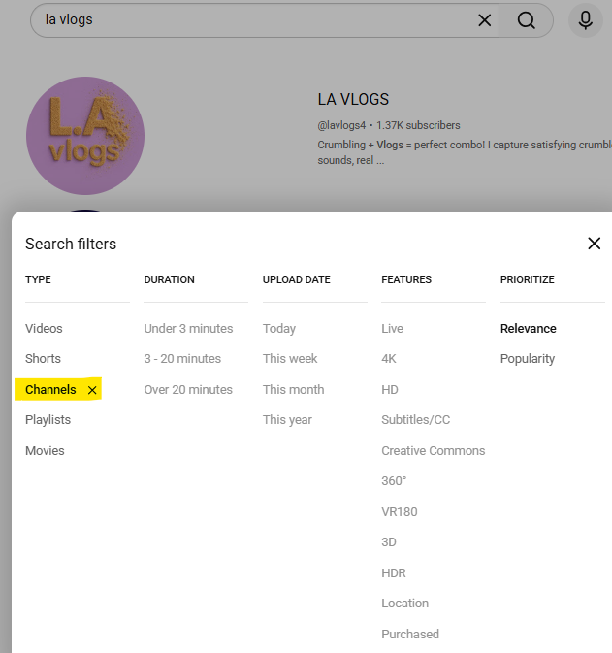The width and height of the screenshot is (612, 653).
Task: Enable the VR180 feature filter
Action: pos(400,511)
